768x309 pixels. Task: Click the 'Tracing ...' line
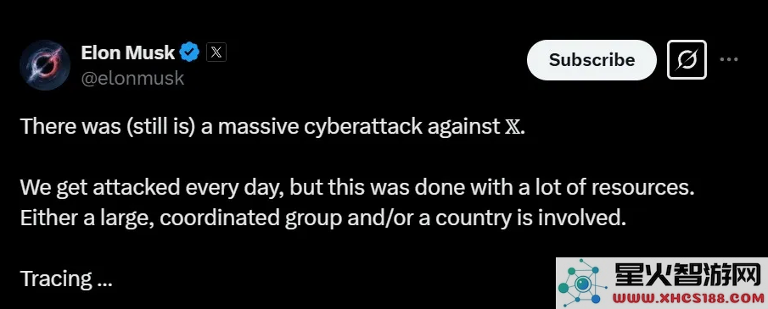[66, 279]
